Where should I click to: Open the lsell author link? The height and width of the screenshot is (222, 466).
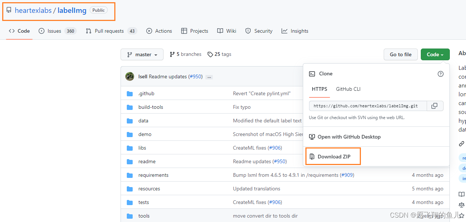pos(143,76)
